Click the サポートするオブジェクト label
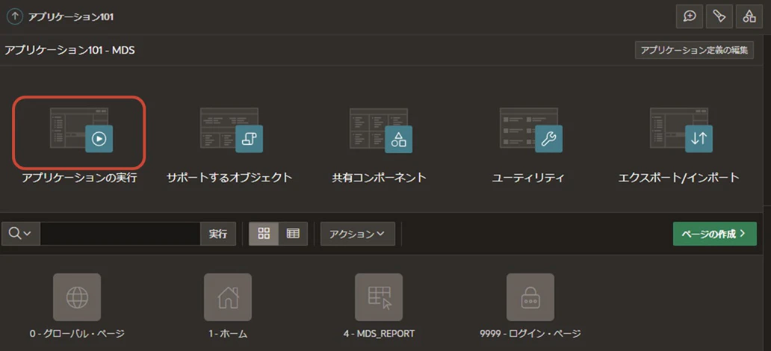This screenshot has width=771, height=351. (229, 178)
